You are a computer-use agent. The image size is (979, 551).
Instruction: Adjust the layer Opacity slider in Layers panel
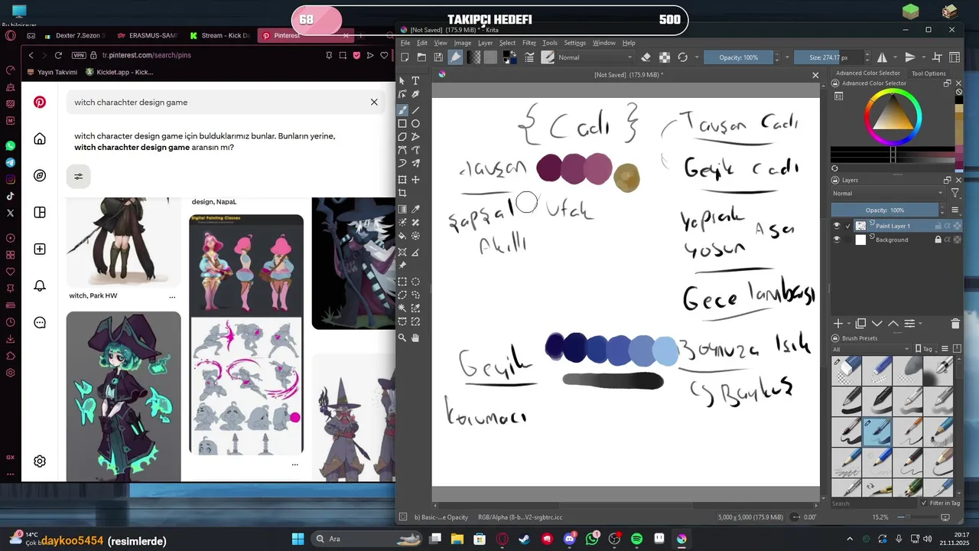click(884, 210)
